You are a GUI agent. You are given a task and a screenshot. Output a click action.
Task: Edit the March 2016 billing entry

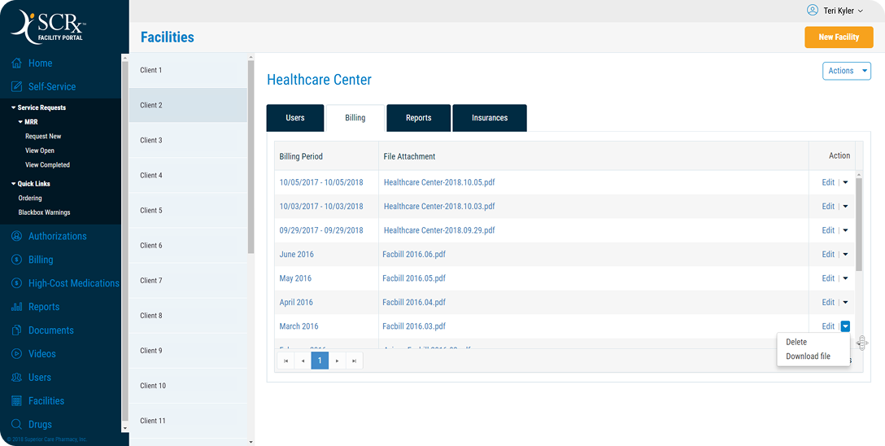point(828,326)
